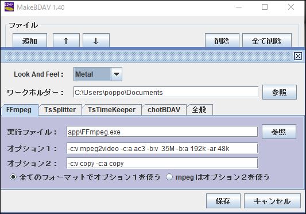
Task: Click the キャンセル button
Action: pyautogui.click(x=272, y=201)
